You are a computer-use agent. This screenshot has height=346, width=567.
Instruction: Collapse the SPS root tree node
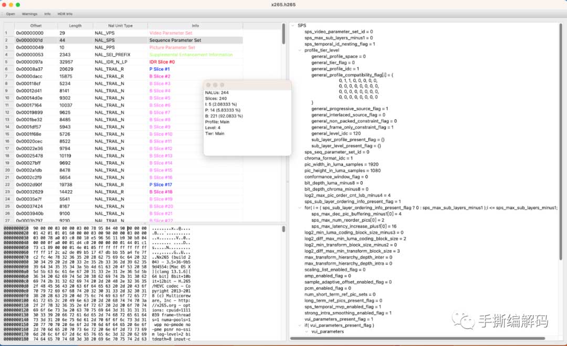point(293,25)
